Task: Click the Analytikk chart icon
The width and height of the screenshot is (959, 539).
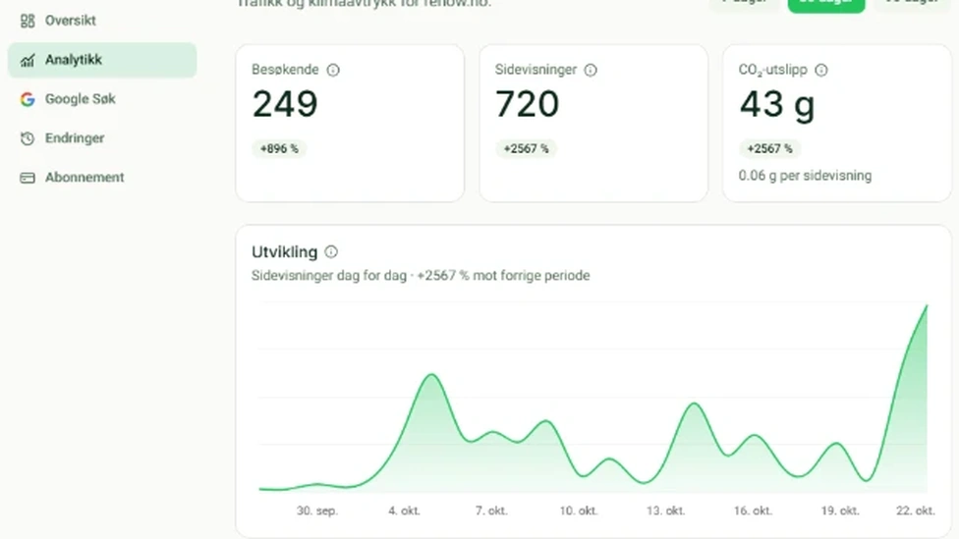Action: click(x=28, y=60)
